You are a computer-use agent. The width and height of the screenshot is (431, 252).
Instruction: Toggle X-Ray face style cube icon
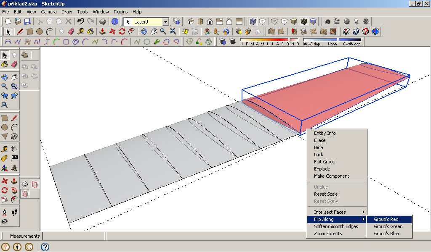coord(252,21)
